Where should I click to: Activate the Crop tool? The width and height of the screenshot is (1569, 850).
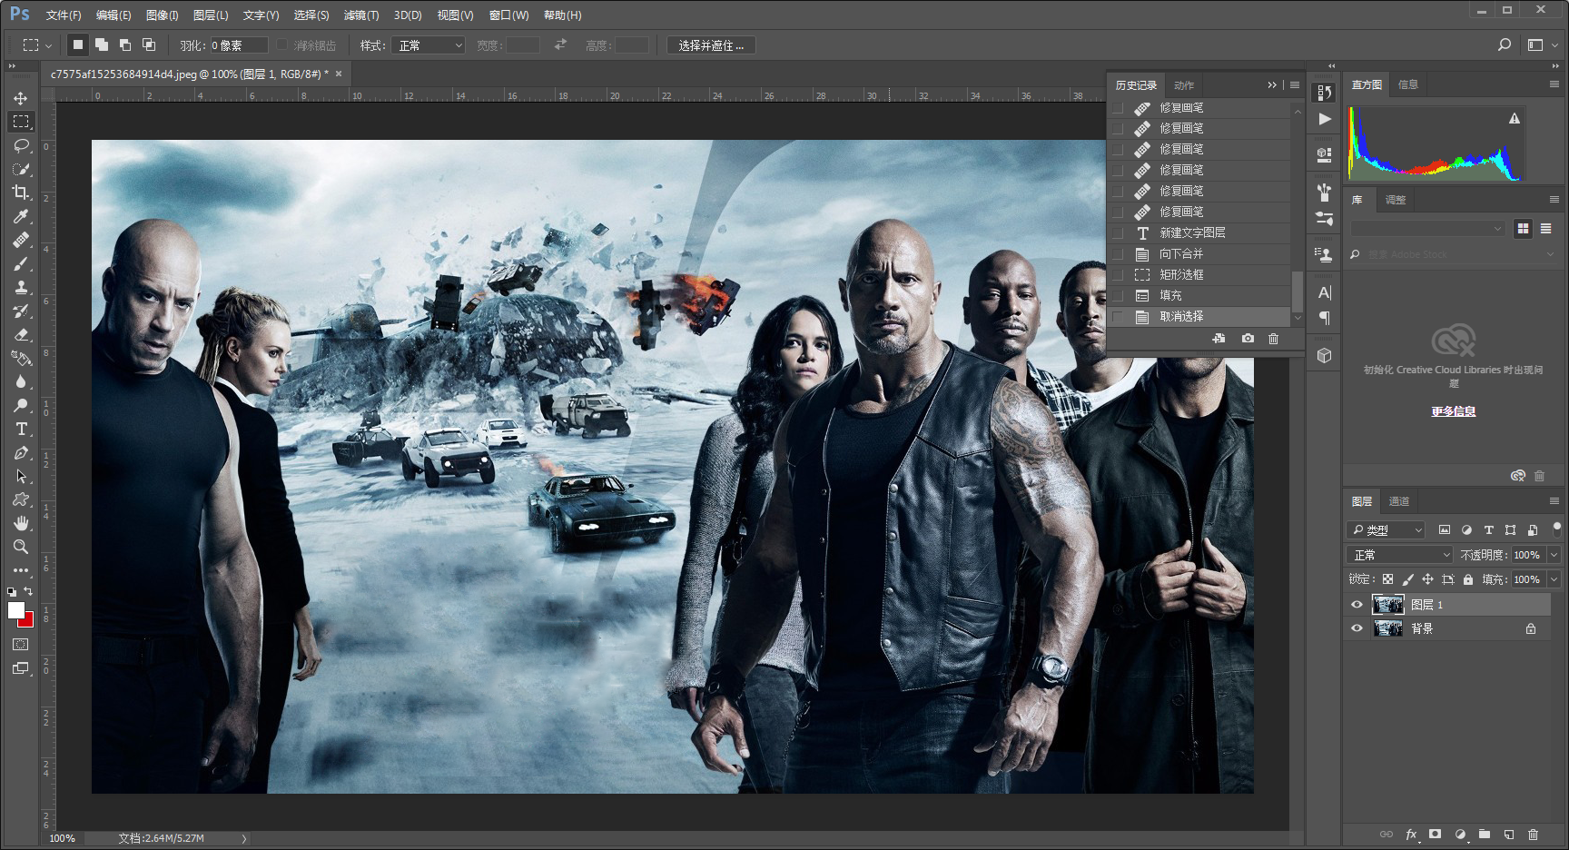tap(21, 193)
